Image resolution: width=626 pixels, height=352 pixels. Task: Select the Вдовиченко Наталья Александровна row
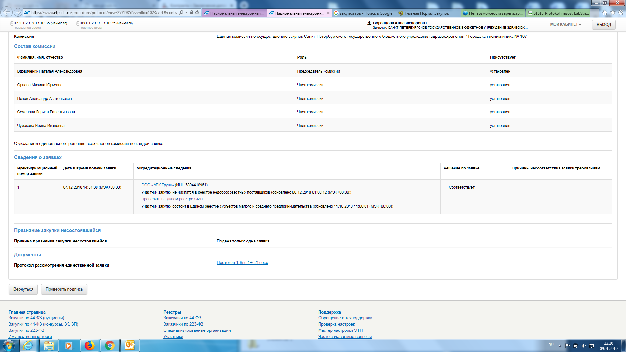point(313,71)
